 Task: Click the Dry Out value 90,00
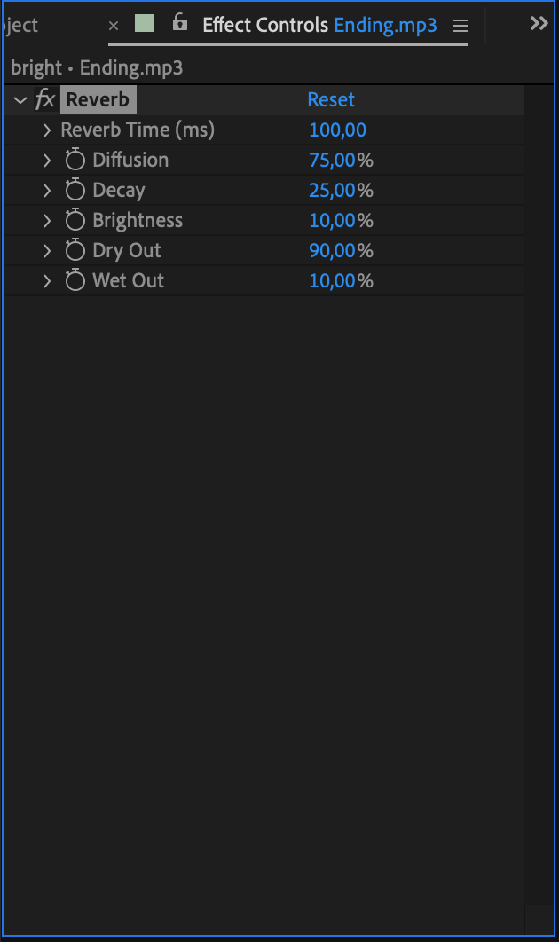(x=332, y=251)
